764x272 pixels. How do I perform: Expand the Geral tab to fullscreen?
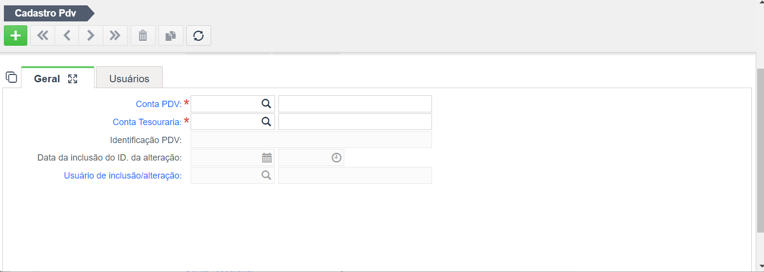click(73, 79)
